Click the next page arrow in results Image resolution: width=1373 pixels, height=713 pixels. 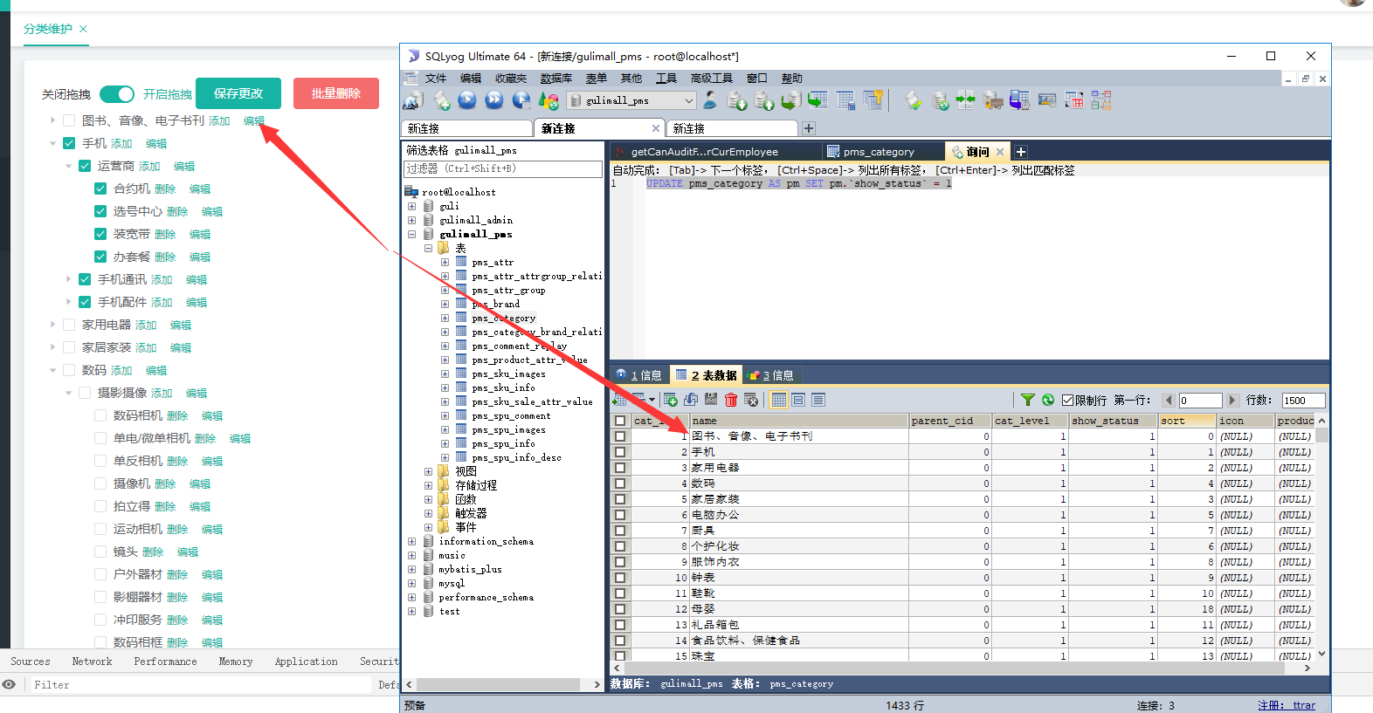1232,401
